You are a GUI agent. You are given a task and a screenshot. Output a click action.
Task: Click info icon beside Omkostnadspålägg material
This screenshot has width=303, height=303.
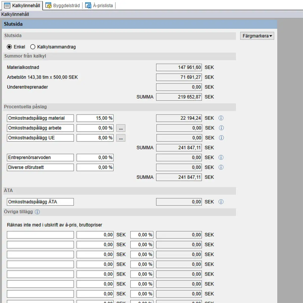[221, 118]
